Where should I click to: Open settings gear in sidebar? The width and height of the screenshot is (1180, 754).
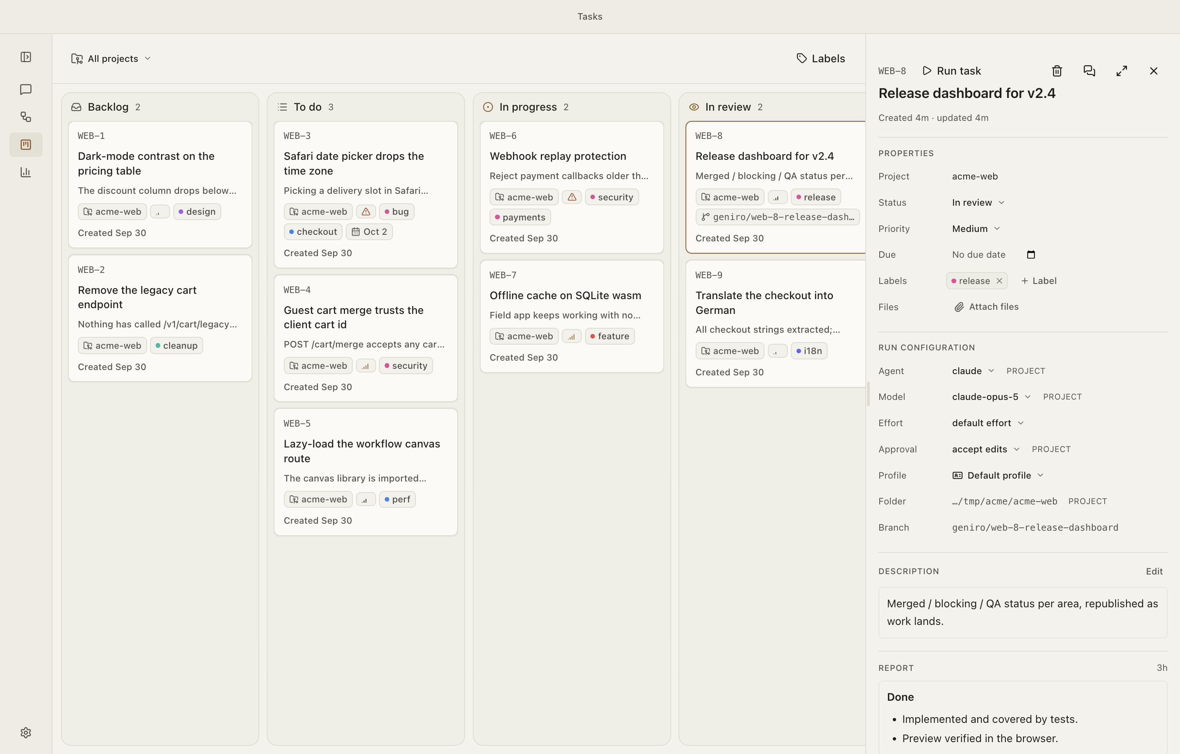26,732
